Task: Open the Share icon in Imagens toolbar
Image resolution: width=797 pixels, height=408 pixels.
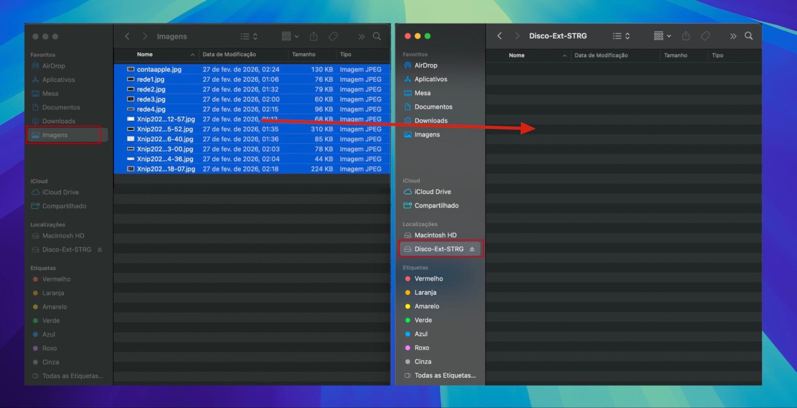Action: [313, 36]
